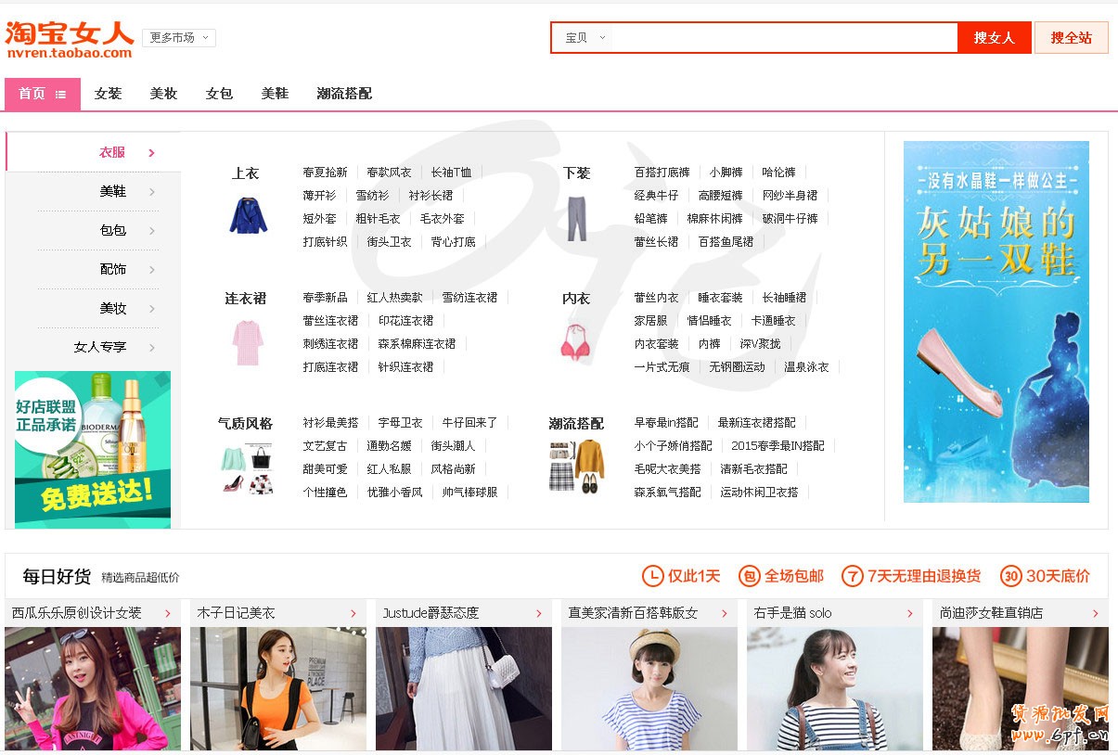Image resolution: width=1118 pixels, height=755 pixels.
Task: Click the clock icon beside 仅此1天
Action: [652, 576]
